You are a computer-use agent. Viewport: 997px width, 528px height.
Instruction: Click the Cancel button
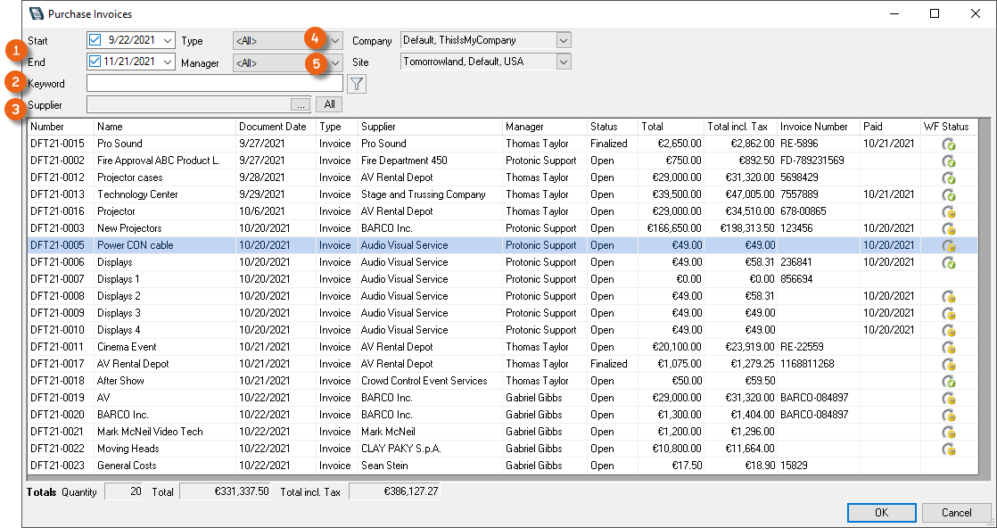tap(956, 513)
